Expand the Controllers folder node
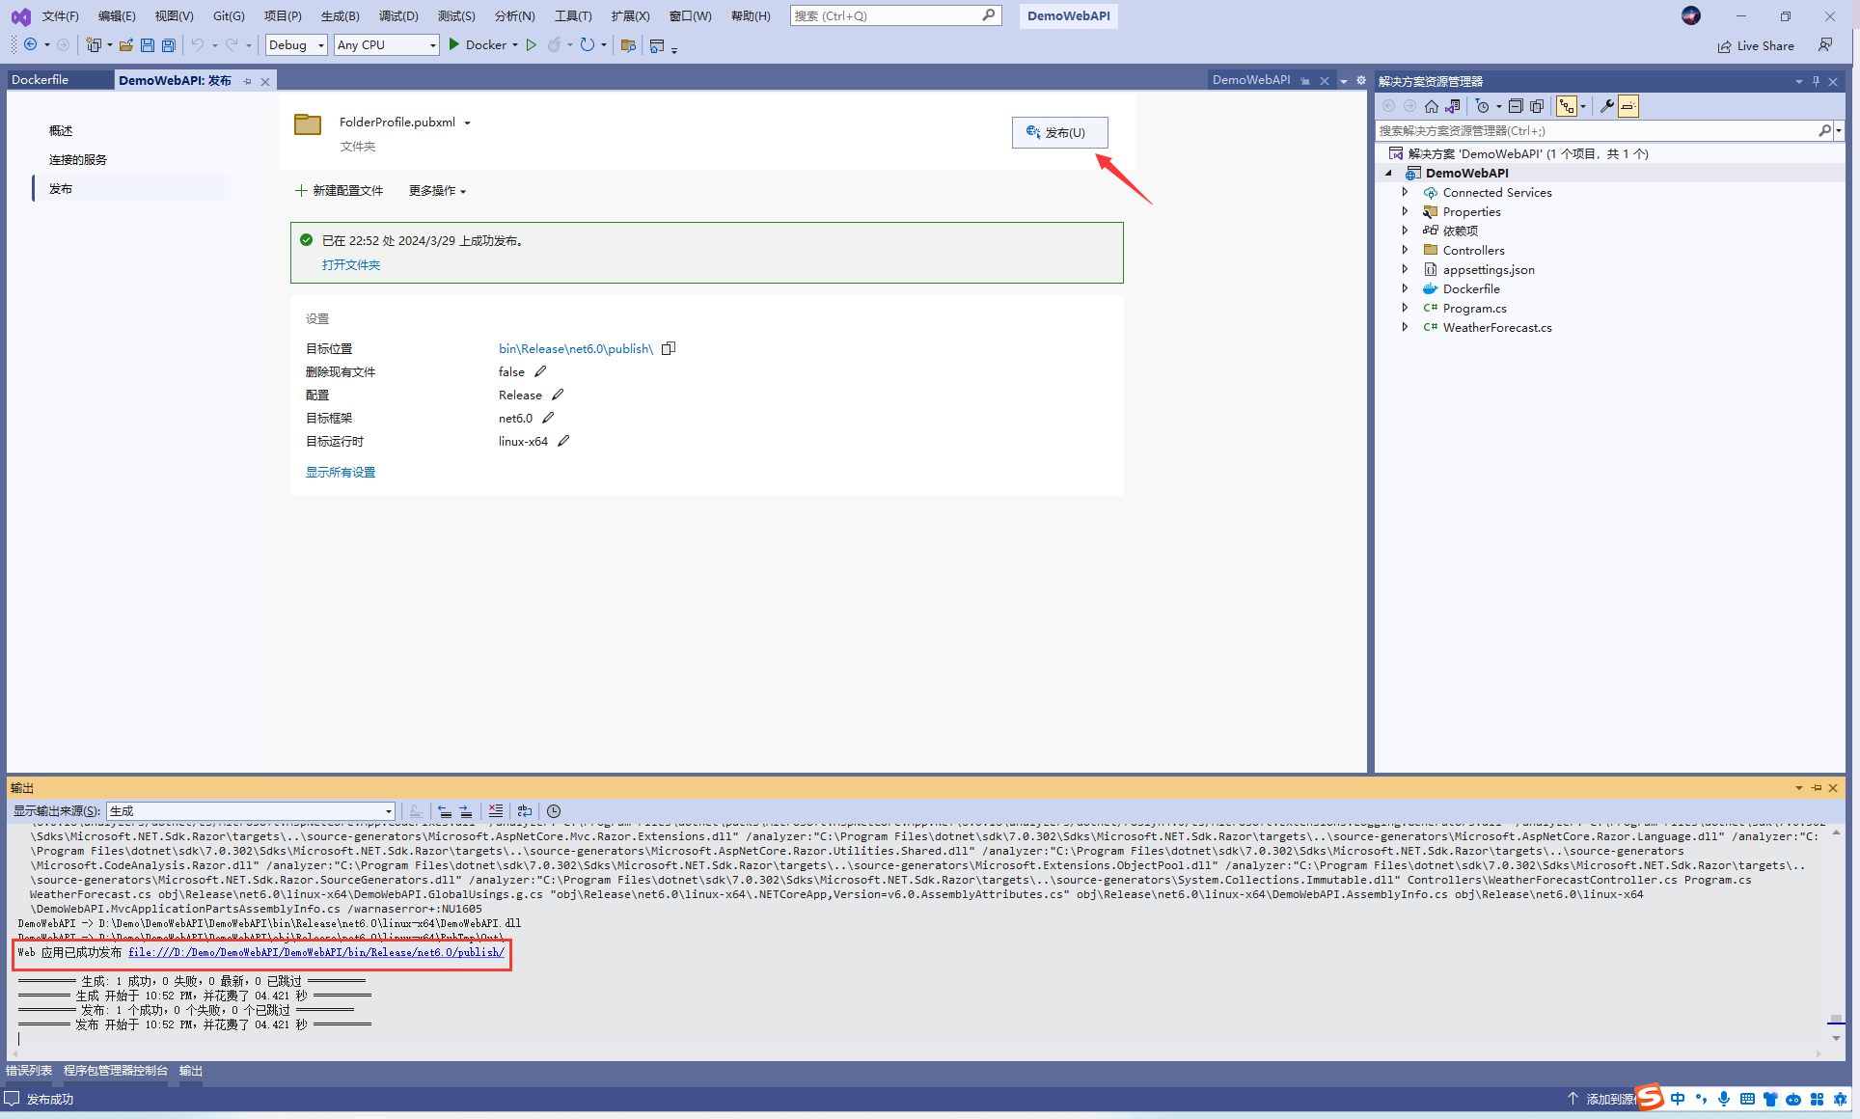 [x=1405, y=250]
